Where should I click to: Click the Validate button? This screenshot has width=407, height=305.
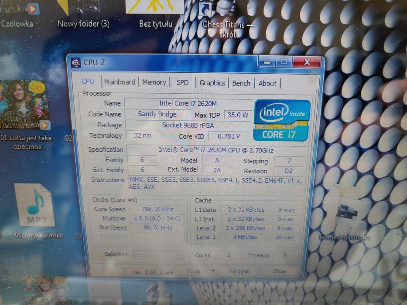[239, 271]
